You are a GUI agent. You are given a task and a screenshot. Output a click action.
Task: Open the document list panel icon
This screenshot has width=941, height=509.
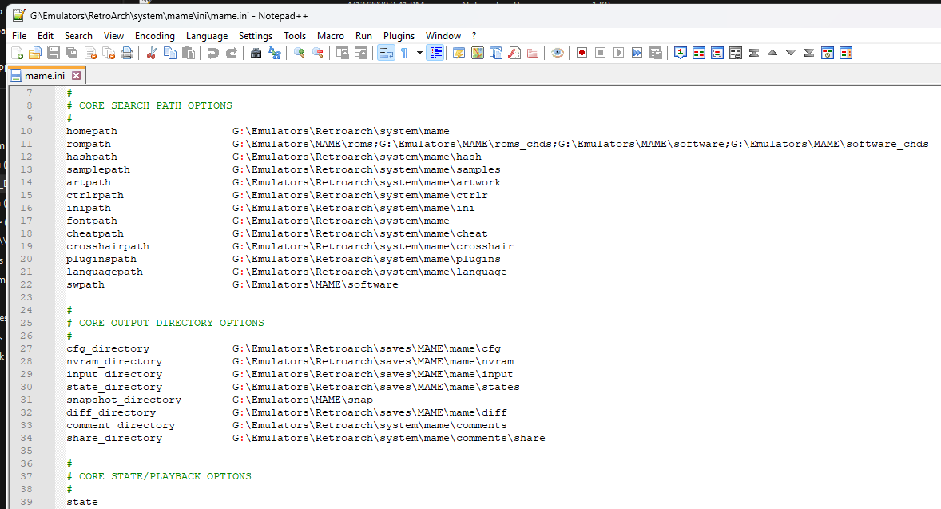(x=496, y=54)
